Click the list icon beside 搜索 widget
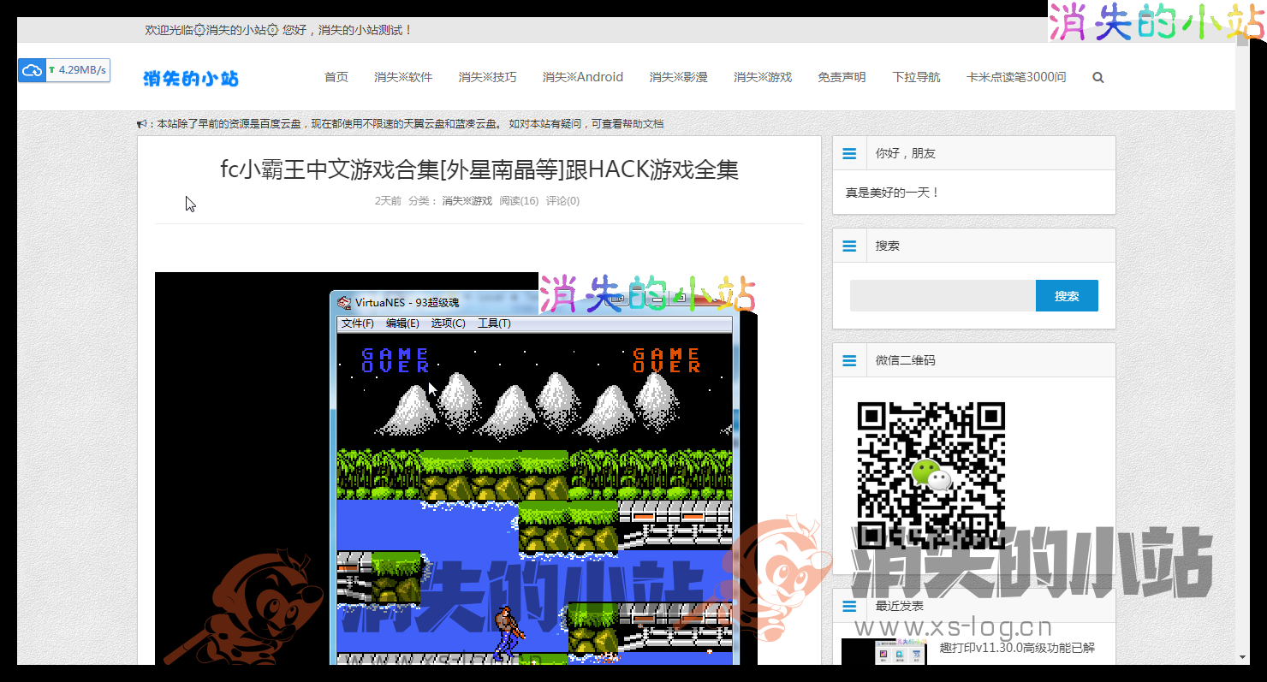This screenshot has width=1267, height=682. [x=849, y=246]
